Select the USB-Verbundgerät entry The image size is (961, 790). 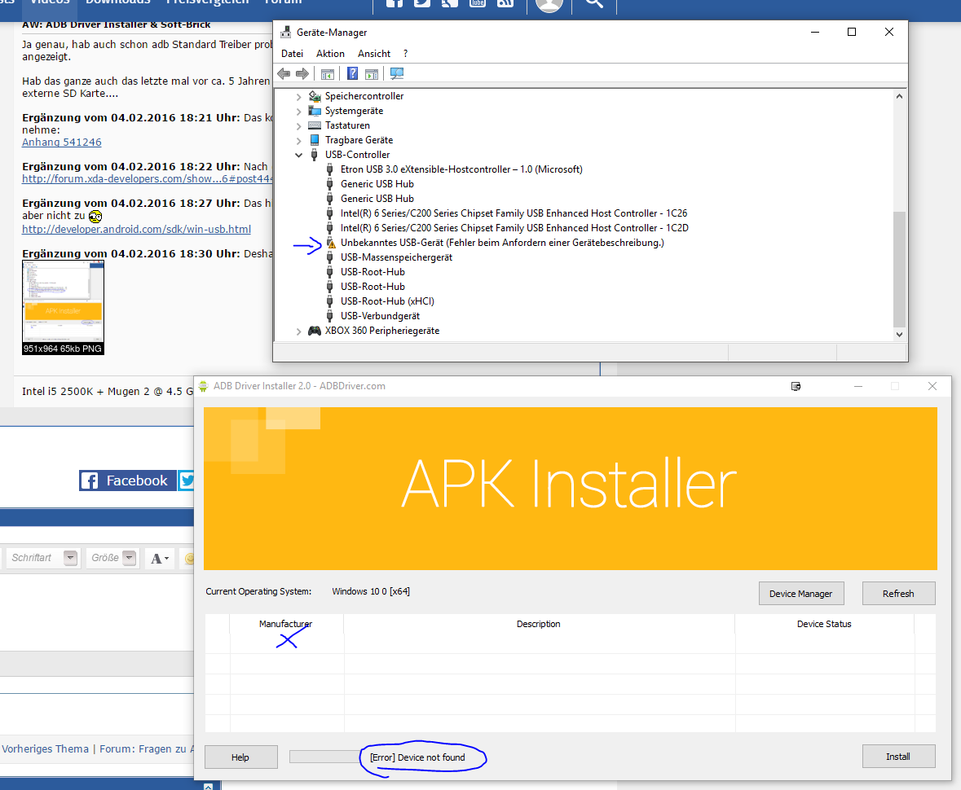point(380,316)
